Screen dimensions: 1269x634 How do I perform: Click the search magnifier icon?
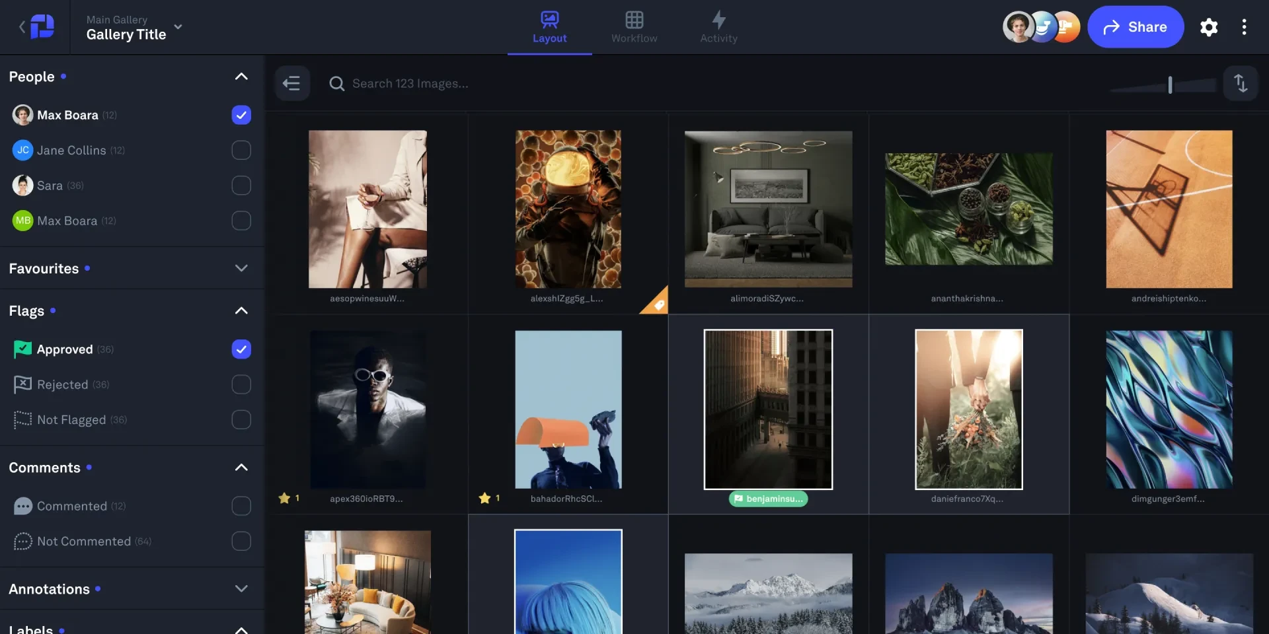336,83
